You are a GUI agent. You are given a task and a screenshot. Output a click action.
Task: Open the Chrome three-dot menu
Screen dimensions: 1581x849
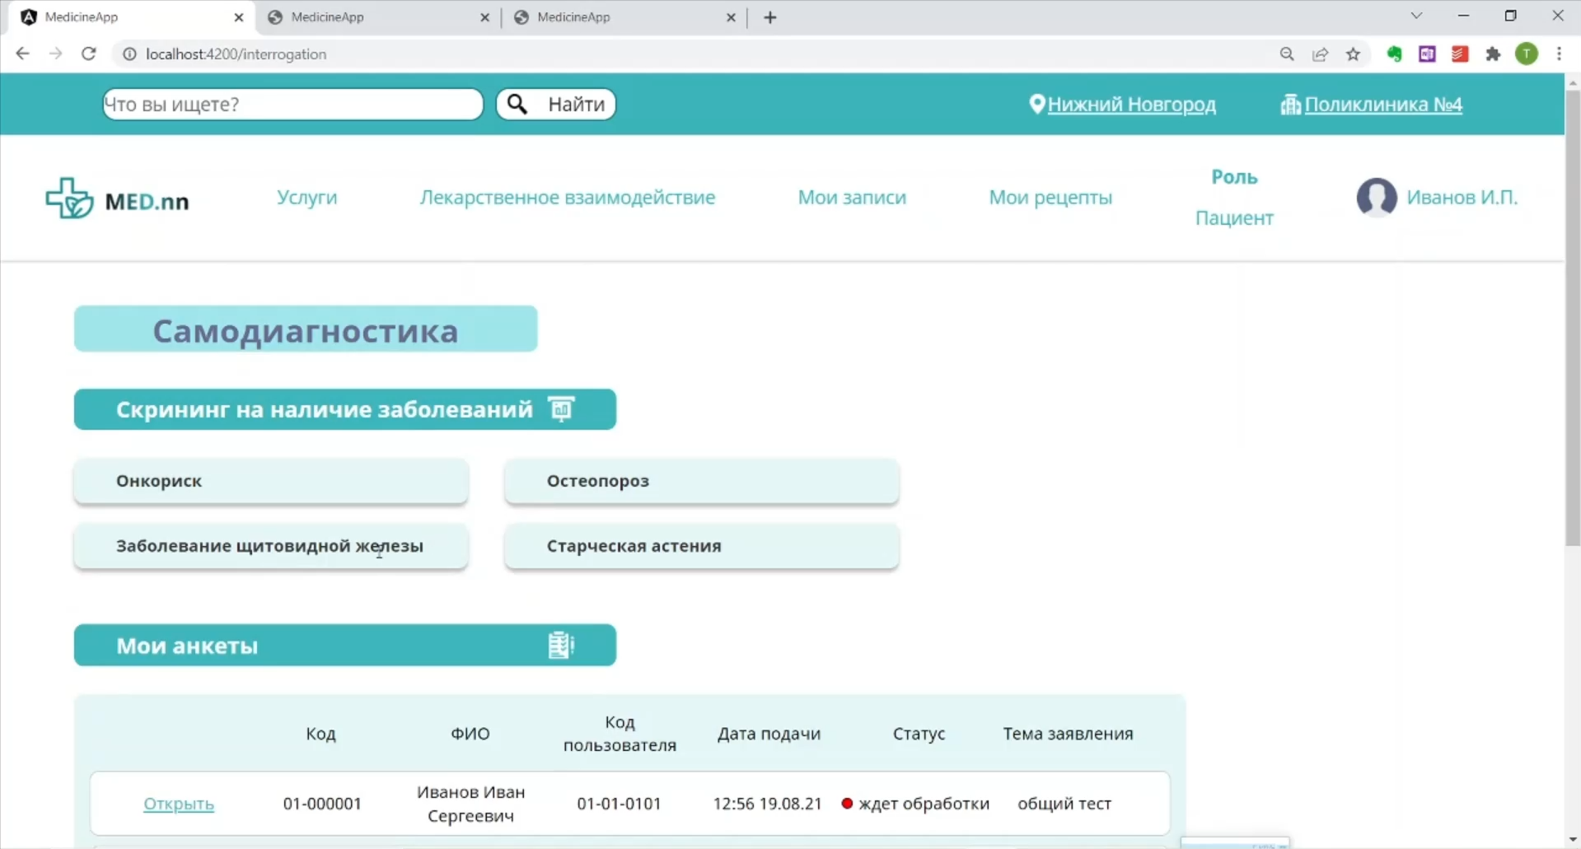tap(1559, 54)
